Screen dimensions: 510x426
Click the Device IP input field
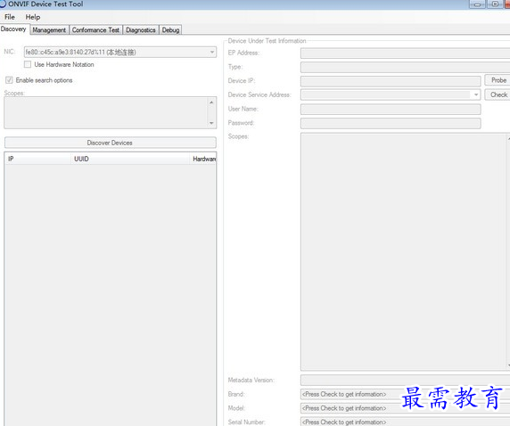391,81
